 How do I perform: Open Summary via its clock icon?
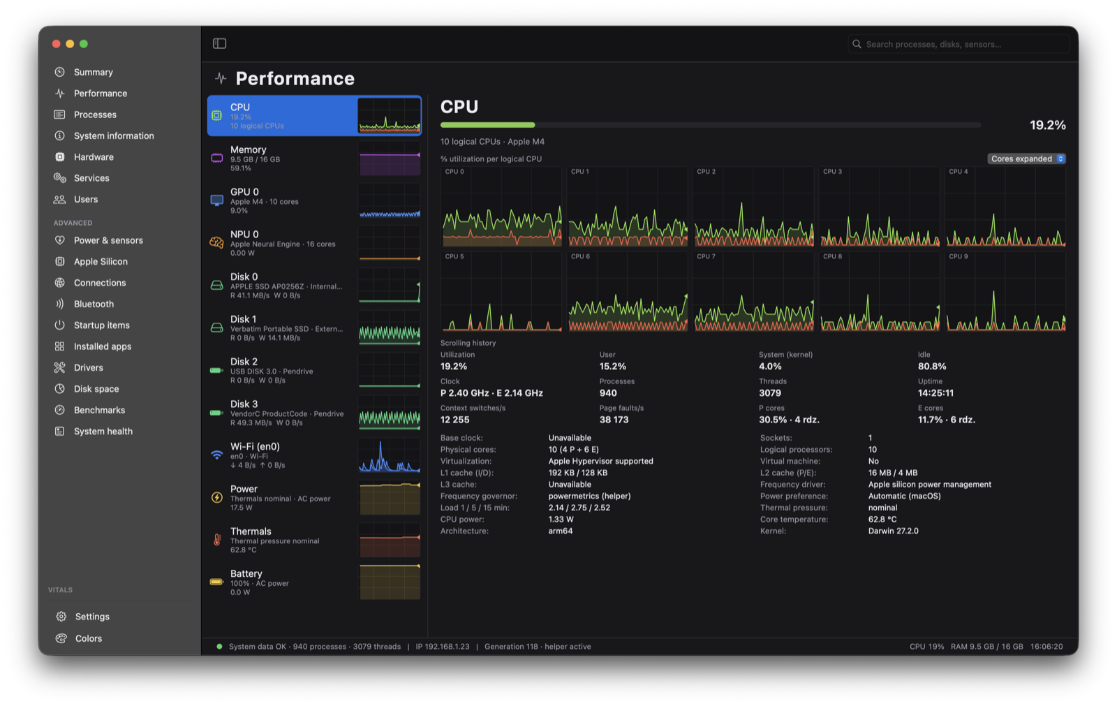[60, 72]
